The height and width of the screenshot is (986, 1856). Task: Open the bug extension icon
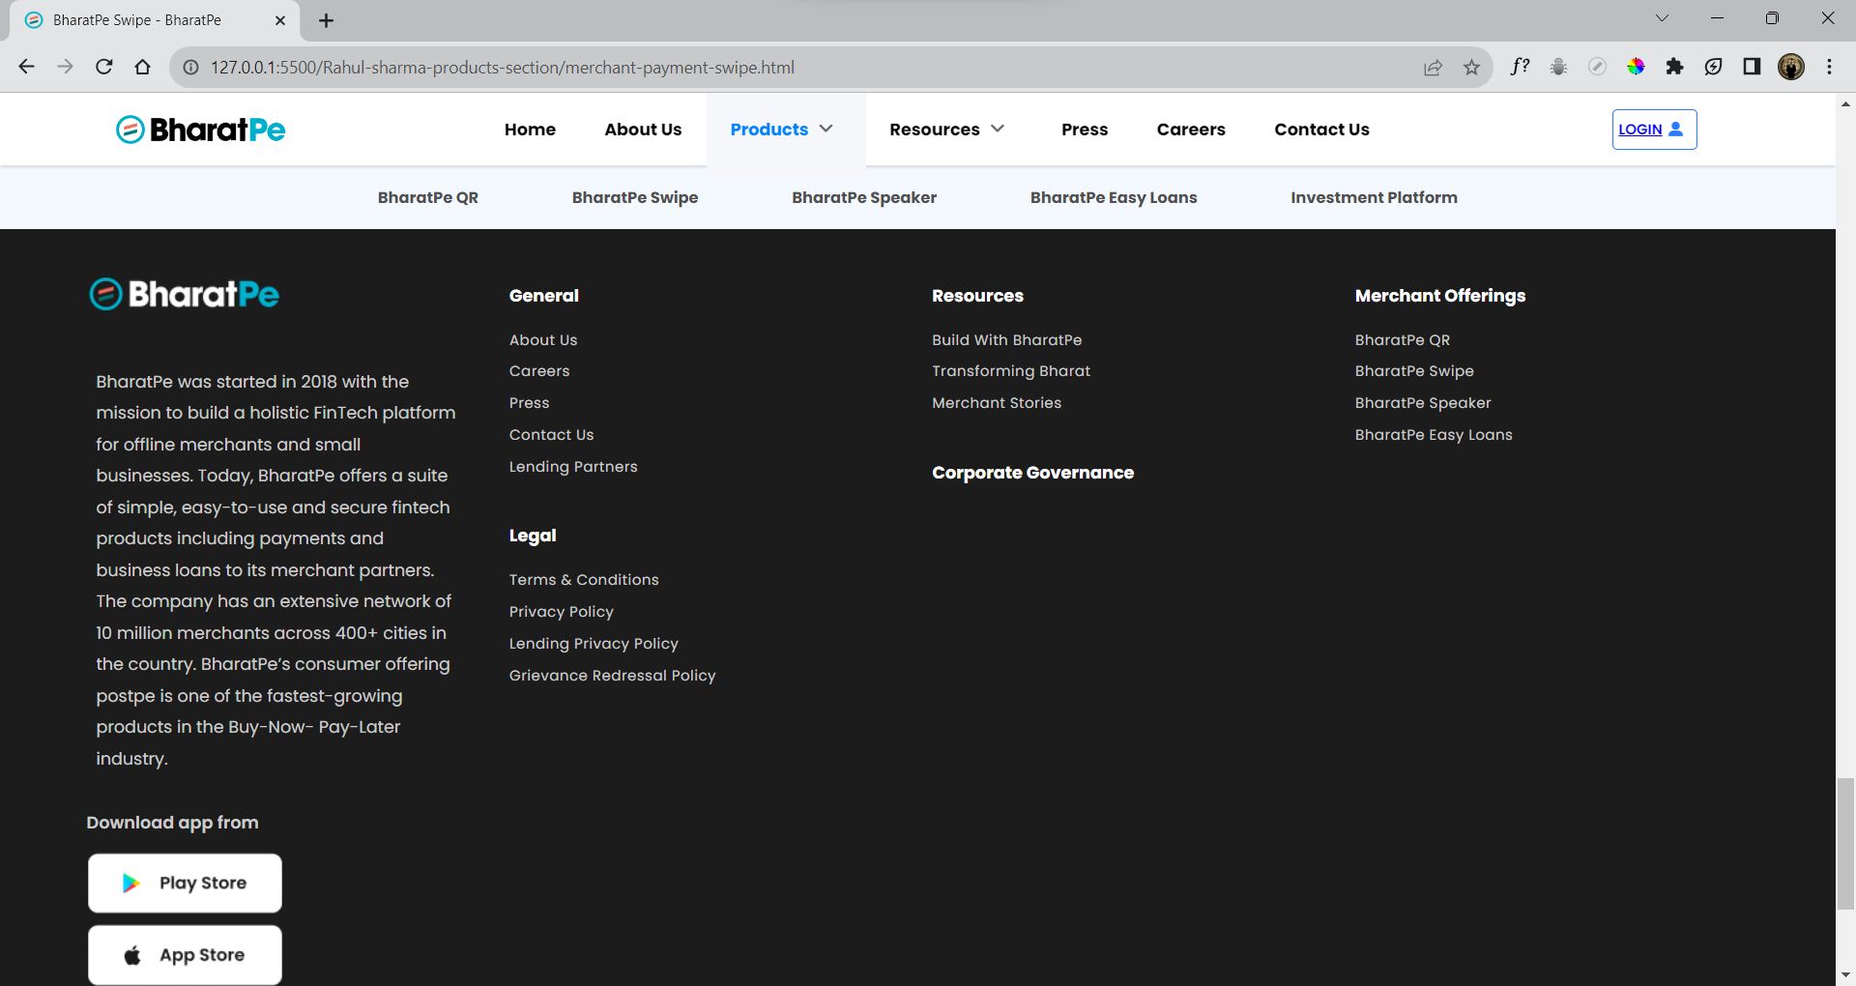[x=1558, y=67]
